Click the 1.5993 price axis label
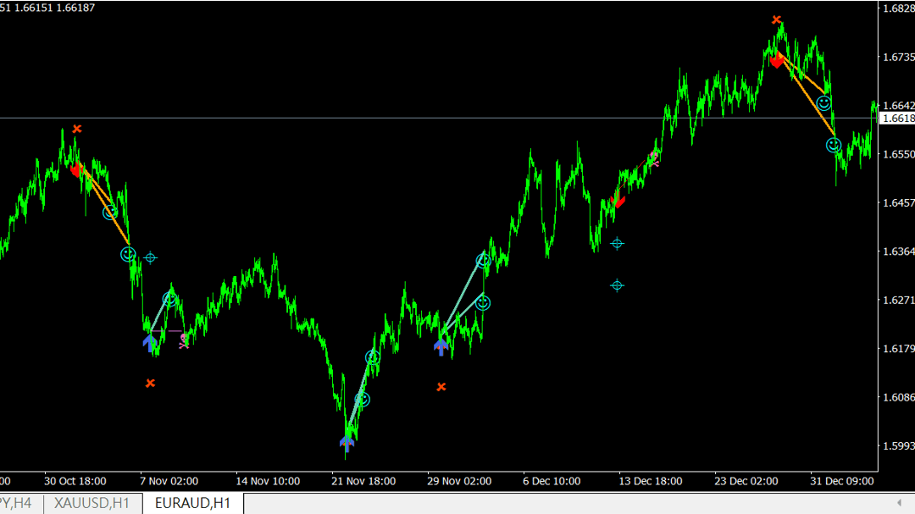Screen dimensions: 915x514 [x=899, y=445]
